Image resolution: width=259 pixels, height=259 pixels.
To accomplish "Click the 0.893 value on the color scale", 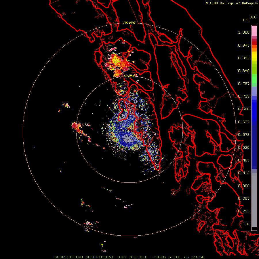I will pyautogui.click(x=244, y=58).
